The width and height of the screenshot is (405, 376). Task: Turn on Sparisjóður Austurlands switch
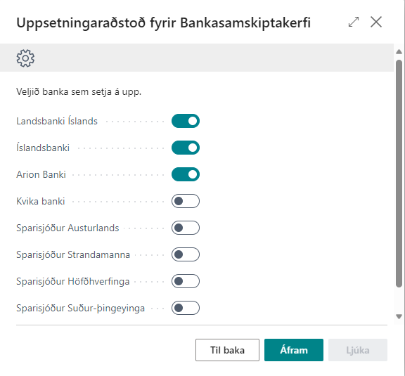coord(186,228)
